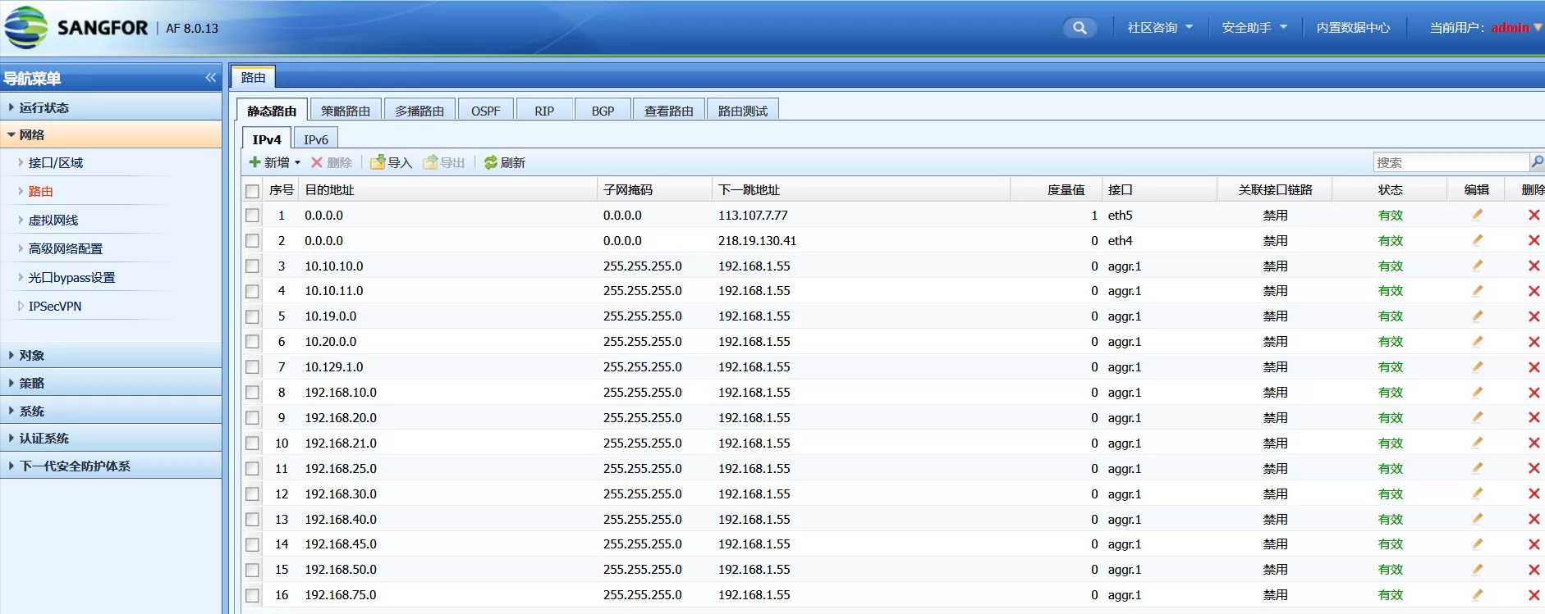1545x614 pixels.
Task: Open the 新增 add dropdown
Action: coord(275,162)
